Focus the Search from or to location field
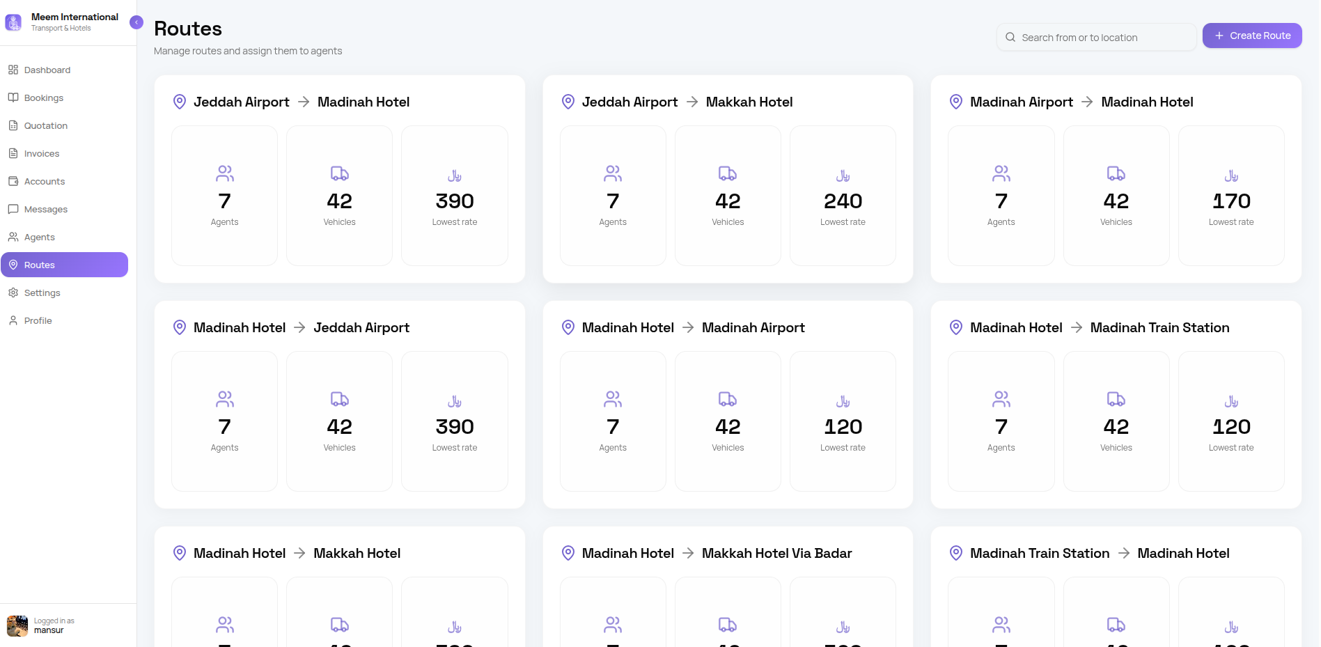Screen dimensions: 1321x647 [1096, 37]
